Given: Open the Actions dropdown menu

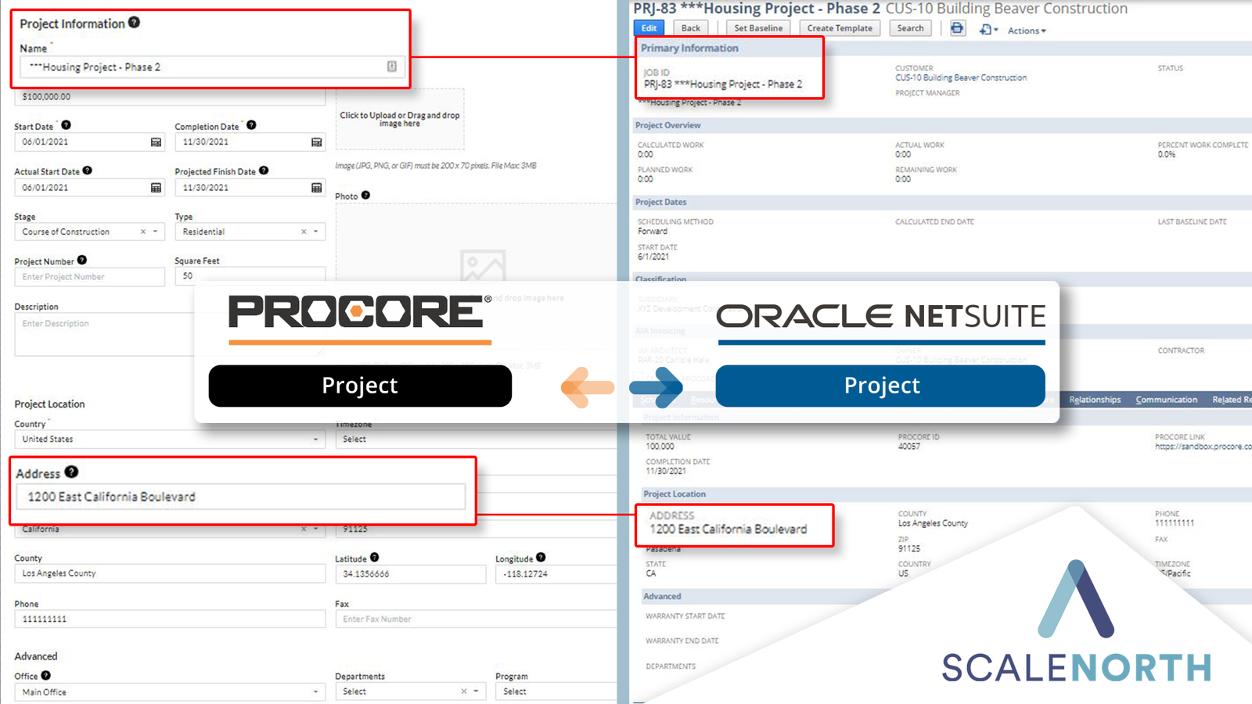Looking at the screenshot, I should (x=1027, y=31).
